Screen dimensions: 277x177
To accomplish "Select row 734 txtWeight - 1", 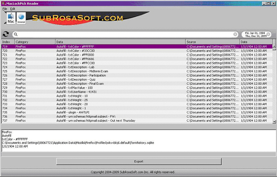I will (x=137, y=108).
